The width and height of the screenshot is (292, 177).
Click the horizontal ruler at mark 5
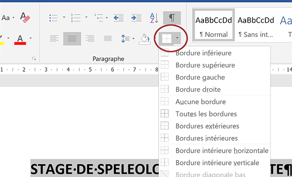91,69
